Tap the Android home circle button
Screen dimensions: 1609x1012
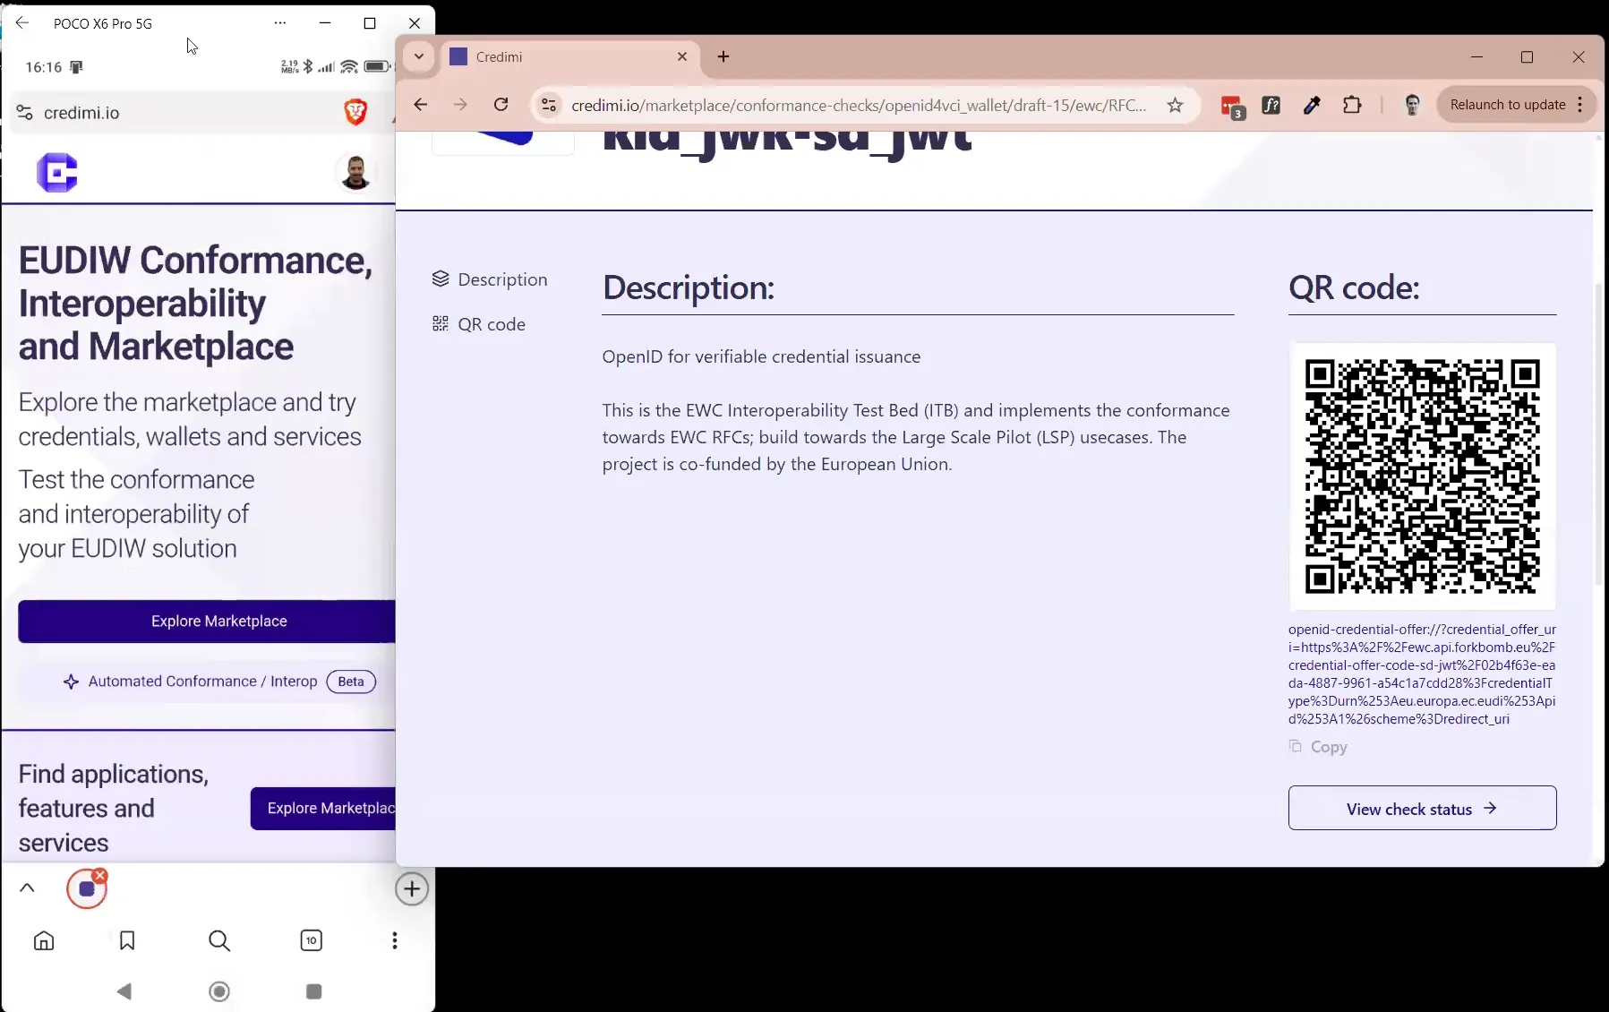click(x=219, y=991)
